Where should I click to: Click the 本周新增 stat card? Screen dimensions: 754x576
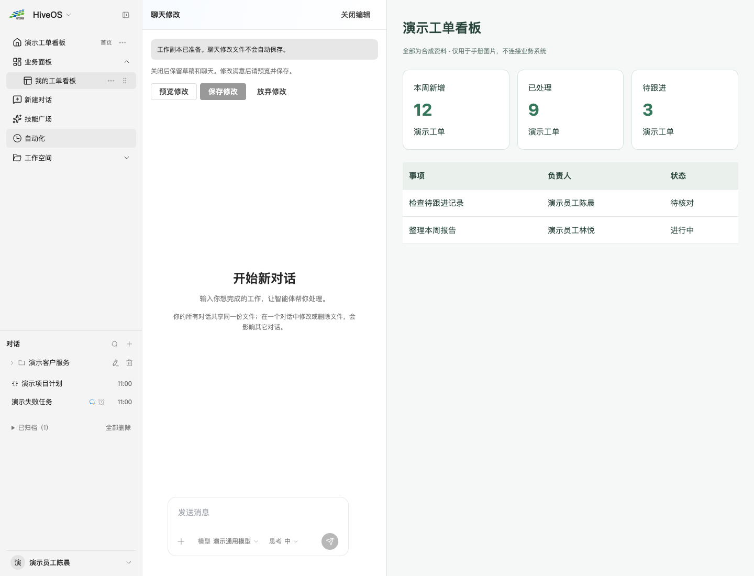(x=456, y=110)
